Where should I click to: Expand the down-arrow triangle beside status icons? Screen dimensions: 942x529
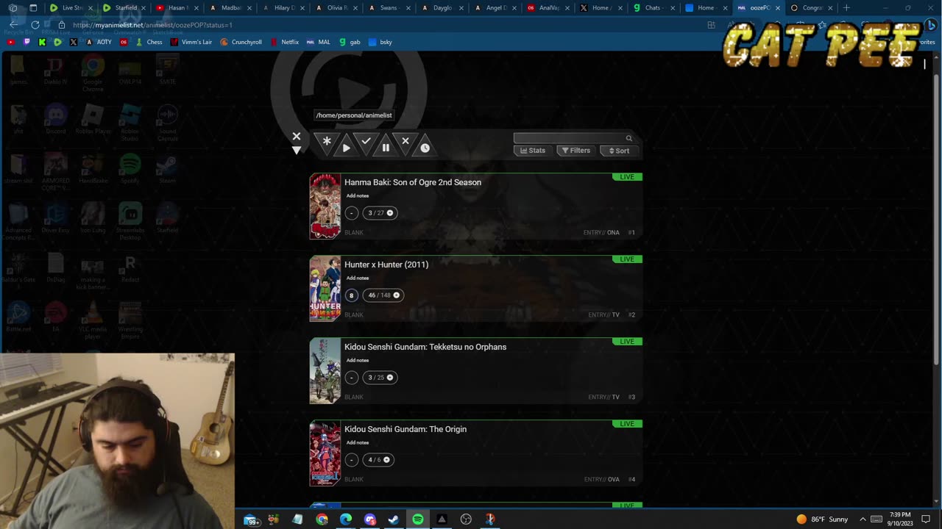pyautogui.click(x=297, y=150)
